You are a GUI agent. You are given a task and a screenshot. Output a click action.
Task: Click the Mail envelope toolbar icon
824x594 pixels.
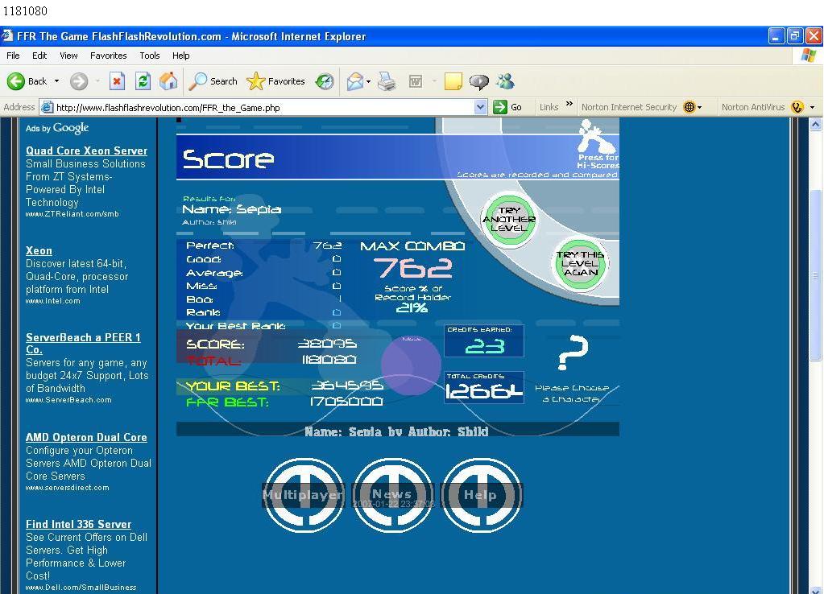coord(355,80)
